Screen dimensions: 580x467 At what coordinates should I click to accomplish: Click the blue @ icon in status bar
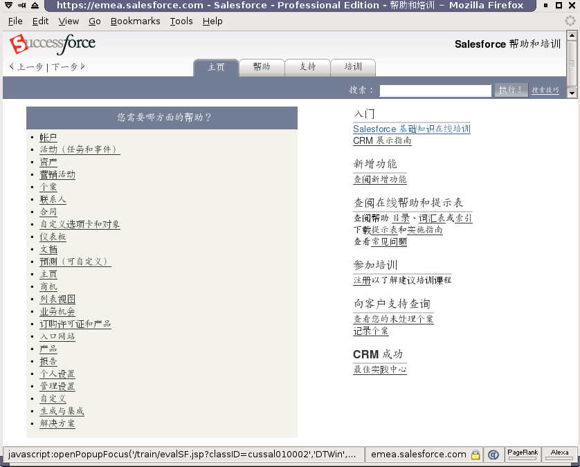pyautogui.click(x=493, y=455)
